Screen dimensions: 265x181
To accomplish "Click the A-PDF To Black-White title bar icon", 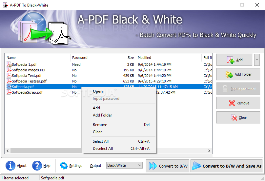I will (5, 5).
